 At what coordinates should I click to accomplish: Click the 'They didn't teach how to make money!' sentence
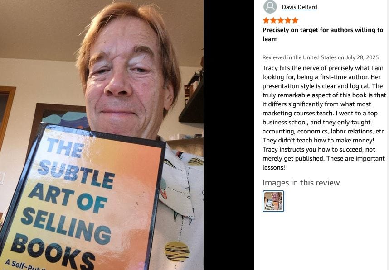318,140
